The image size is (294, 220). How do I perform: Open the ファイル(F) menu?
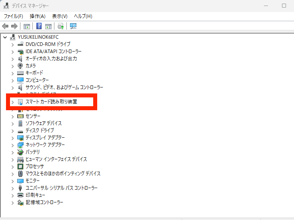click(14, 16)
